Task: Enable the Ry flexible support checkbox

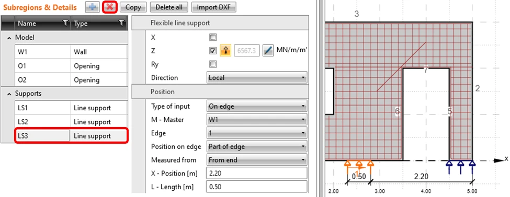Action: 213,64
